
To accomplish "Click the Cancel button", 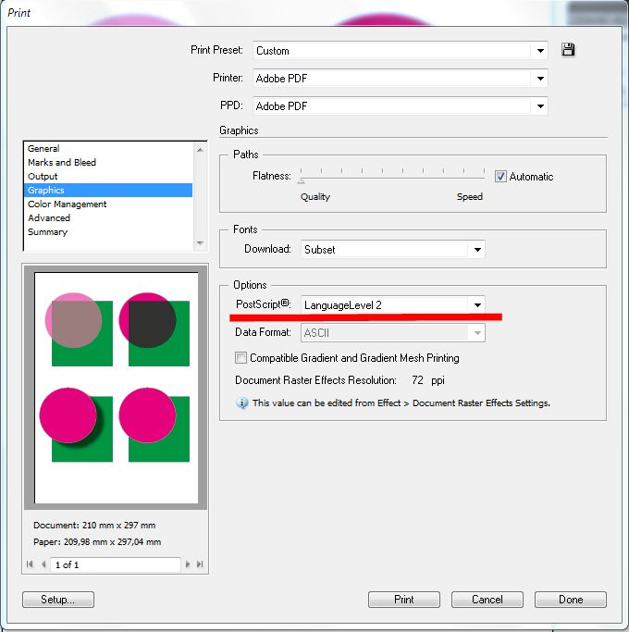I will (x=487, y=600).
